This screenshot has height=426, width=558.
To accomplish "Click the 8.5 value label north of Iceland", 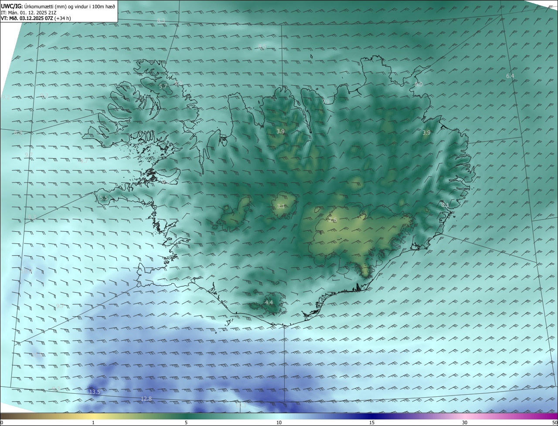I will point(262,46).
